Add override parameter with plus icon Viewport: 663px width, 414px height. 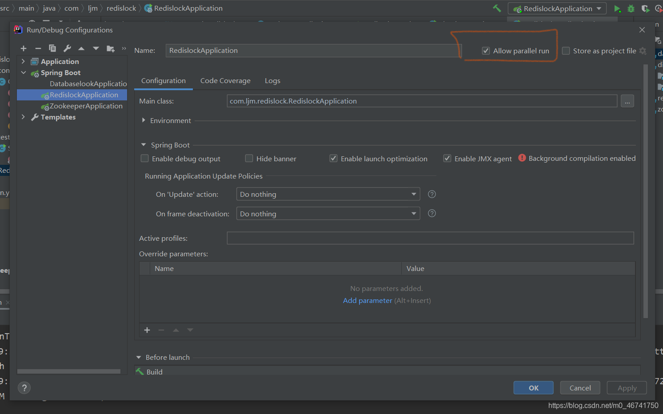[147, 330]
